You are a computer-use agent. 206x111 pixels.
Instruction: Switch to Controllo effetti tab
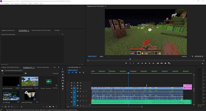tap(23, 30)
